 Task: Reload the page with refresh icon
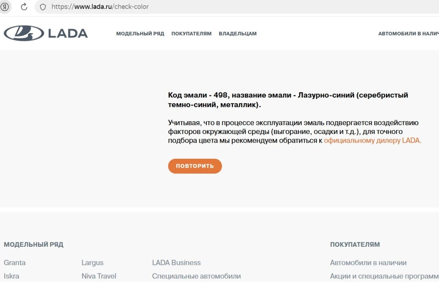point(24,7)
